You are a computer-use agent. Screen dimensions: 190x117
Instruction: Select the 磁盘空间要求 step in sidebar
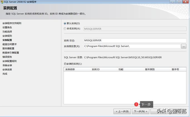(9, 44)
